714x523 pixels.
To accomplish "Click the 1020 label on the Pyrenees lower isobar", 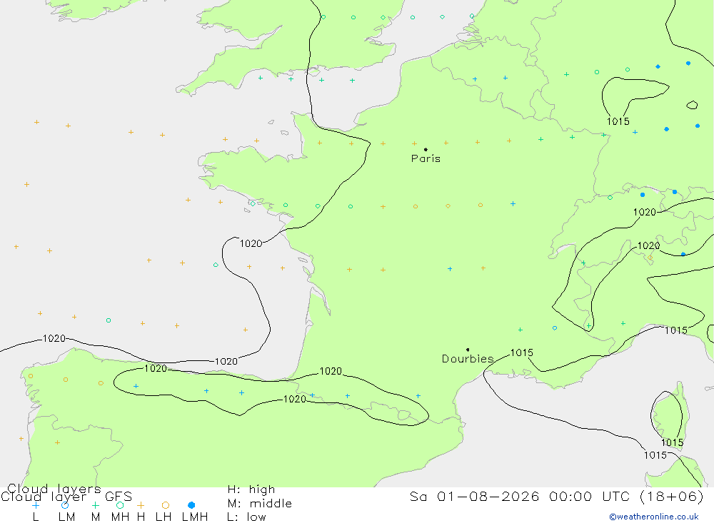I will [x=295, y=399].
